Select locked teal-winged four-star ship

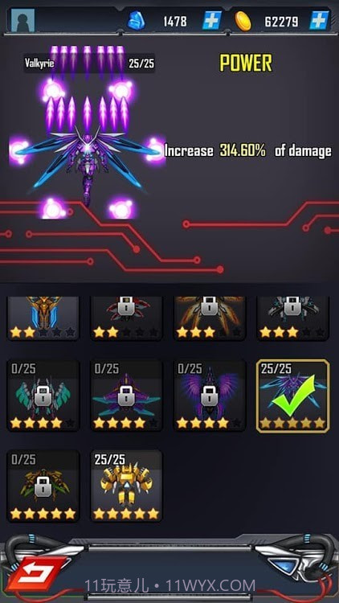coord(43,396)
